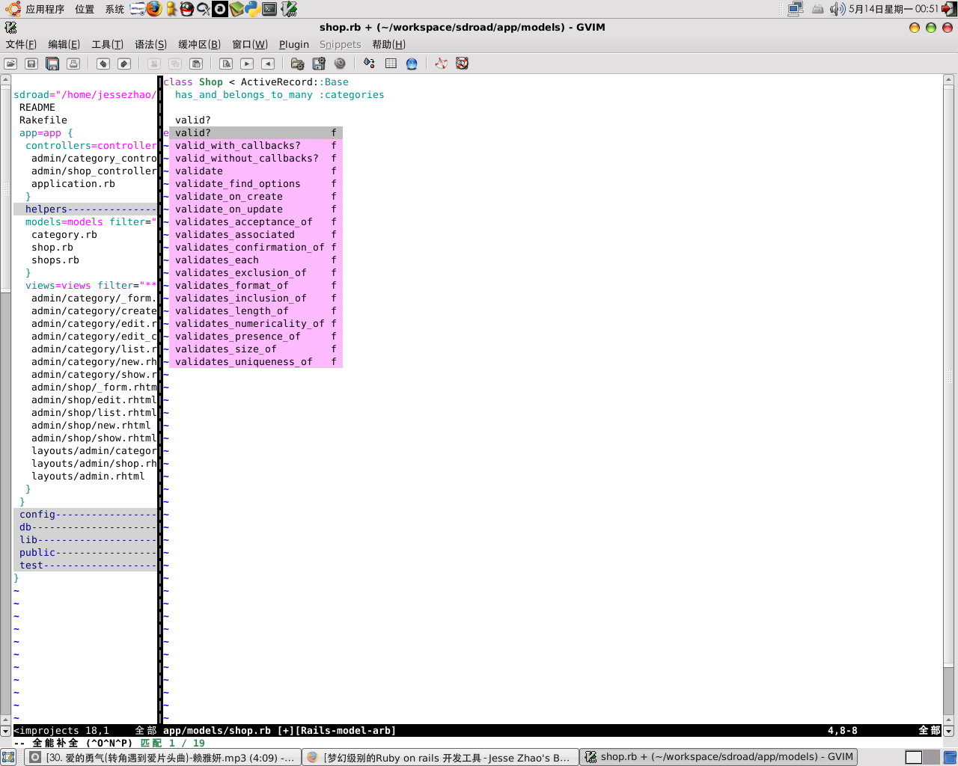Open the 帮助(H) menu

point(388,44)
